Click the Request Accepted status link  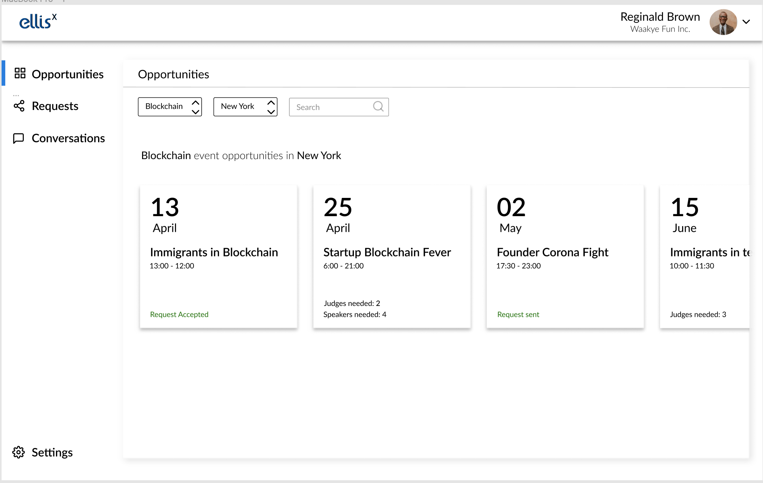coord(179,315)
